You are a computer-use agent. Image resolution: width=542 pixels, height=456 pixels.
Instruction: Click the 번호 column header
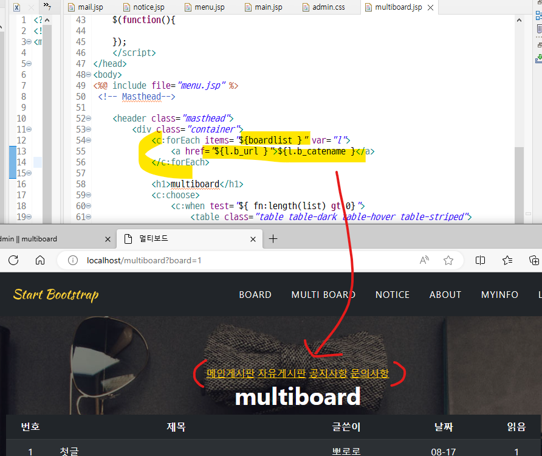click(x=30, y=427)
